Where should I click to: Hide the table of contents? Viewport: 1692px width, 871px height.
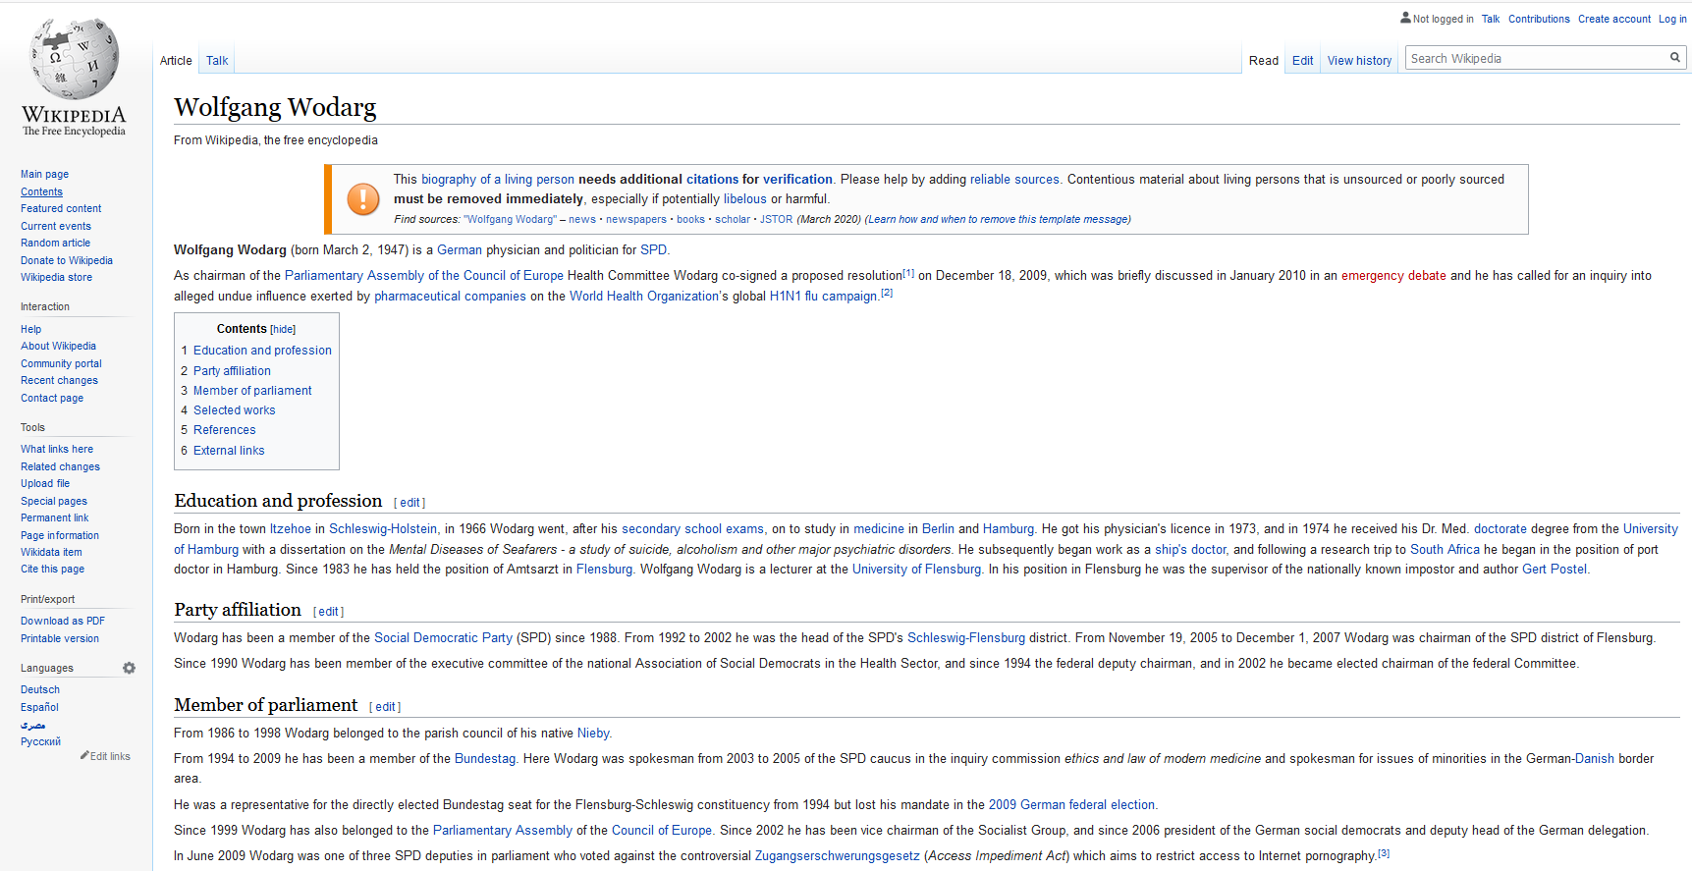tap(283, 330)
